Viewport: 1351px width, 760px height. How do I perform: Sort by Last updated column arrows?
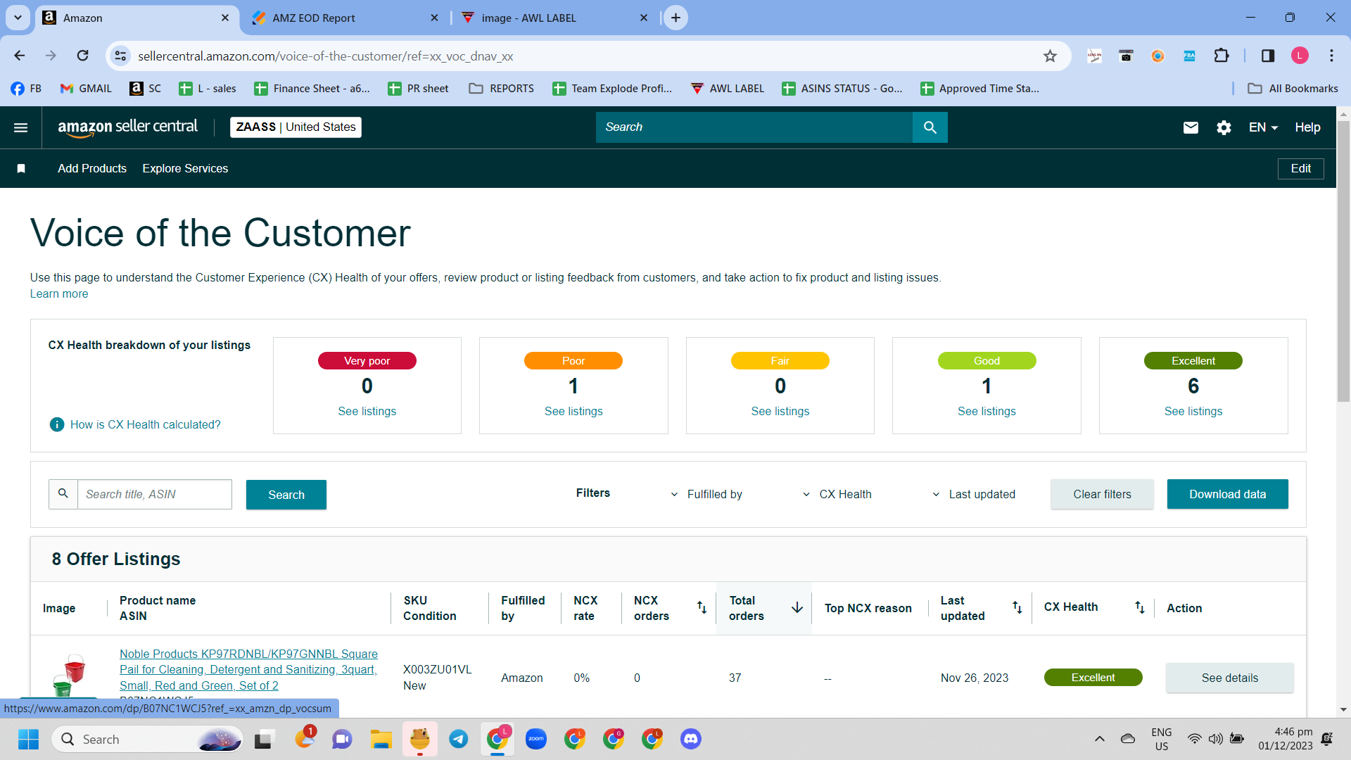click(x=1017, y=607)
